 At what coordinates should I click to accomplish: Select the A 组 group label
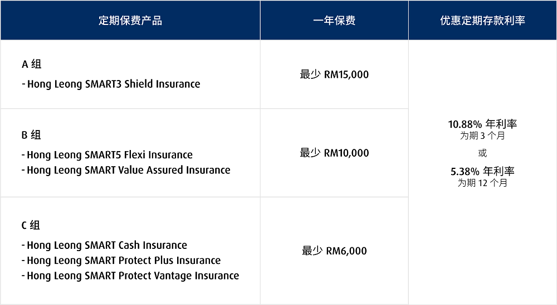(x=32, y=64)
